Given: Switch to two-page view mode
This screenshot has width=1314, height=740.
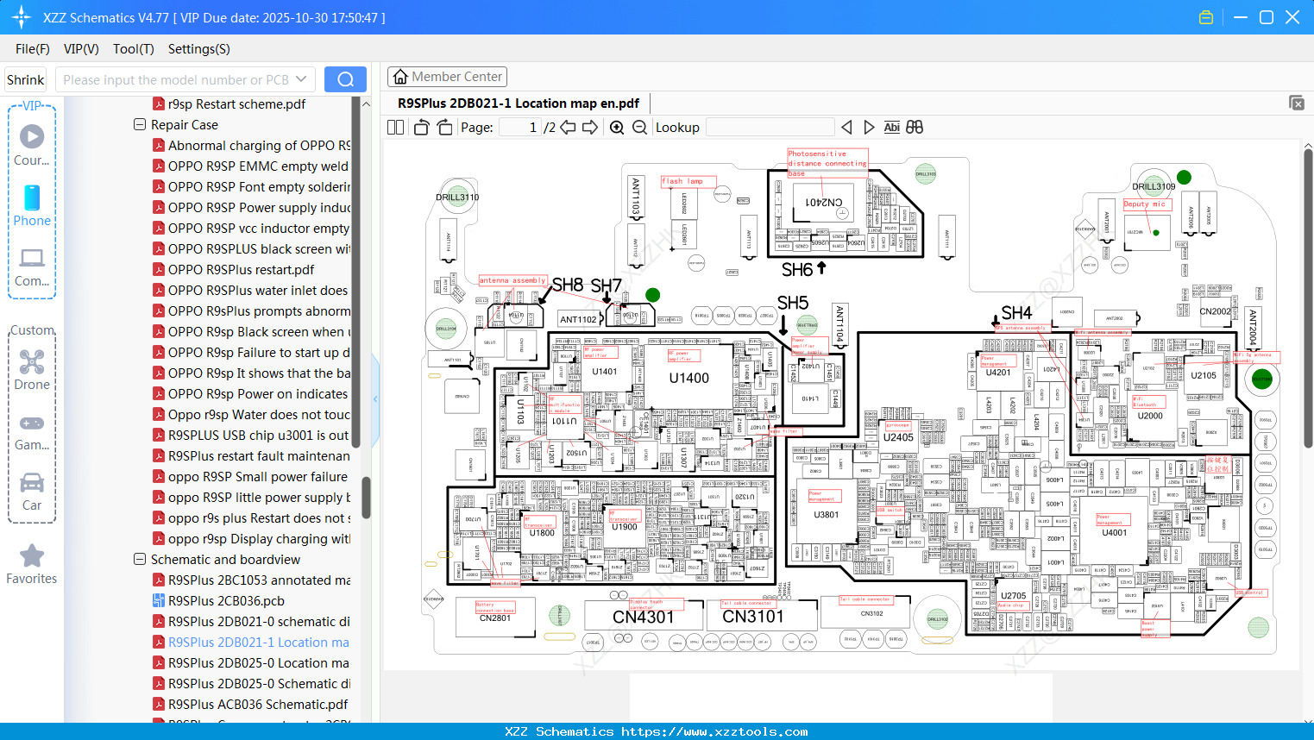Looking at the screenshot, I should click(x=395, y=127).
